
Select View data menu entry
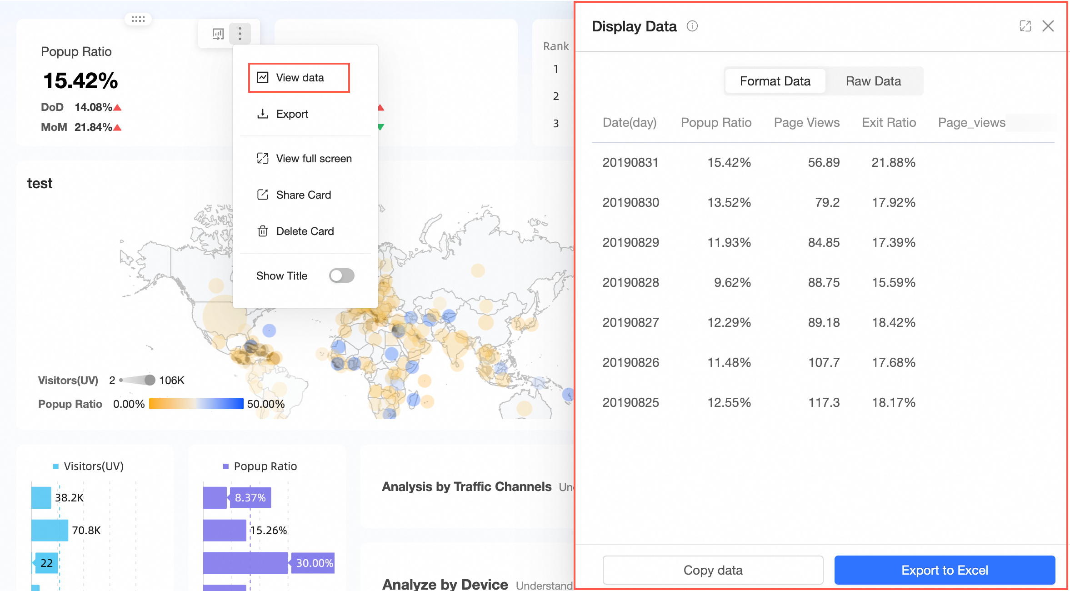[x=299, y=78]
